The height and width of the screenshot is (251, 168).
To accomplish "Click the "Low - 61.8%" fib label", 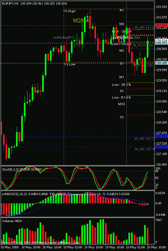I will (122, 98).
